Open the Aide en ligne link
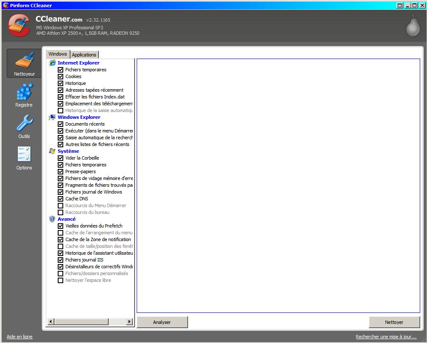The height and width of the screenshot is (343, 427). coord(20,337)
